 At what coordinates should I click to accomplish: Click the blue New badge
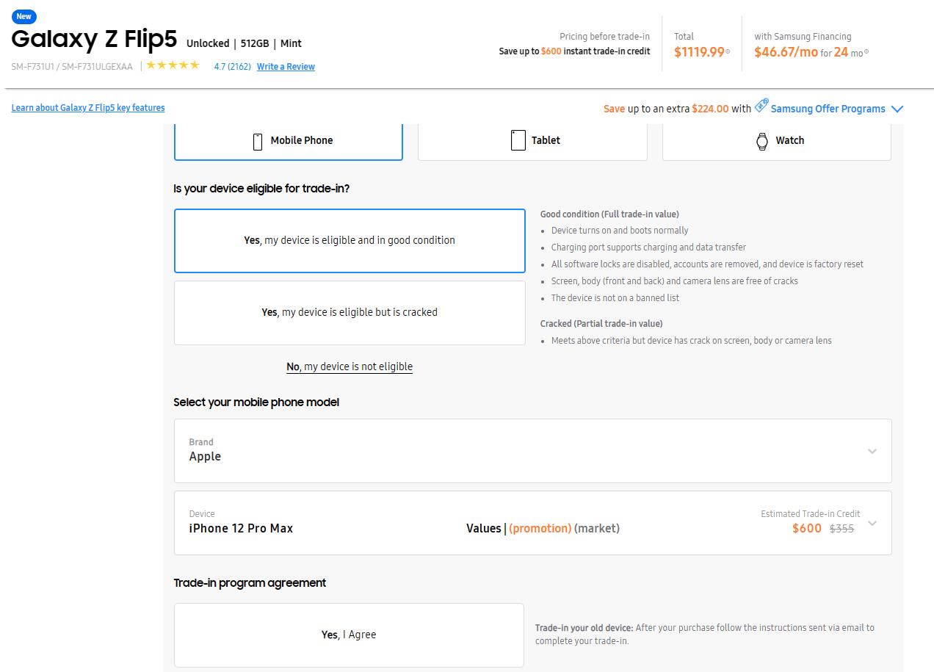coord(24,16)
